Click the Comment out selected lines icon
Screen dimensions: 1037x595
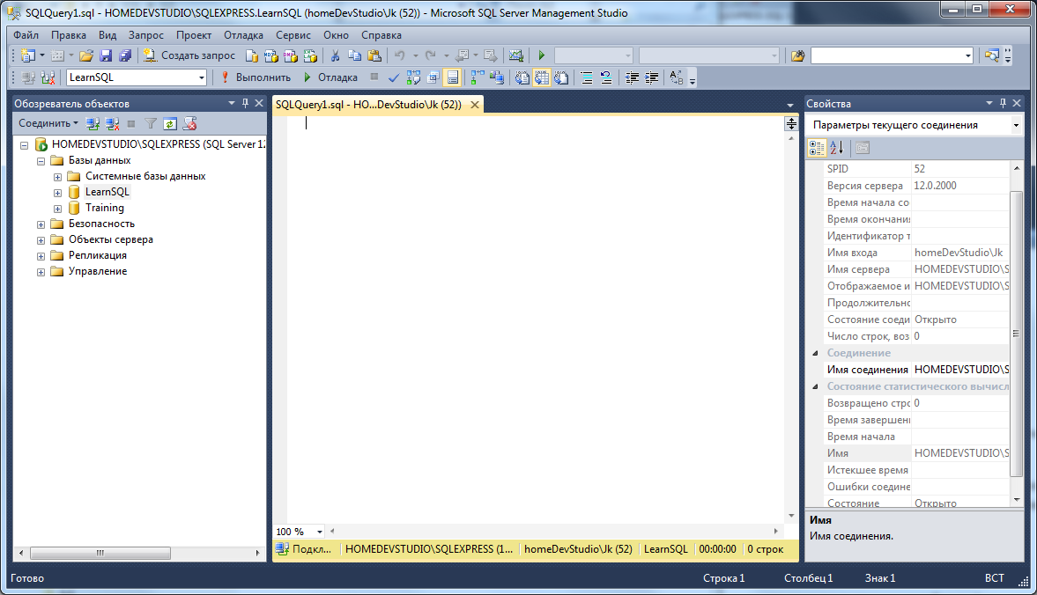(x=586, y=78)
